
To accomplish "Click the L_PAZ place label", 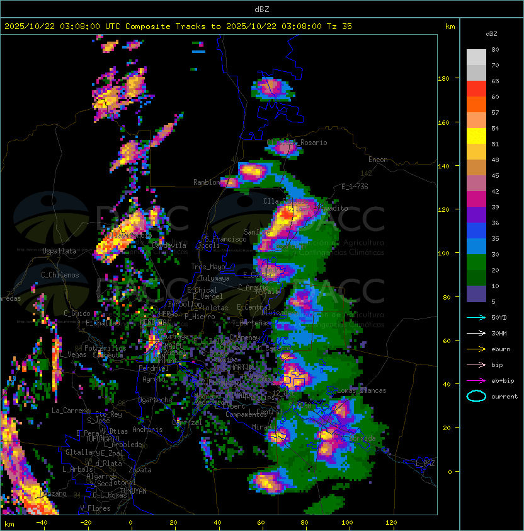I will pyautogui.click(x=425, y=464).
